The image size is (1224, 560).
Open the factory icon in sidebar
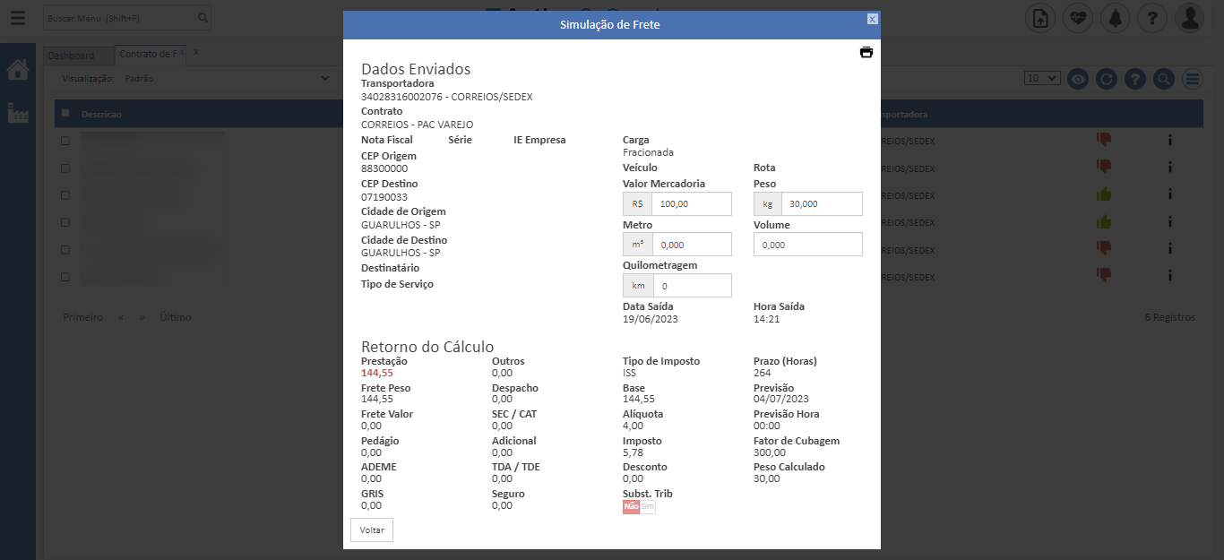[17, 113]
